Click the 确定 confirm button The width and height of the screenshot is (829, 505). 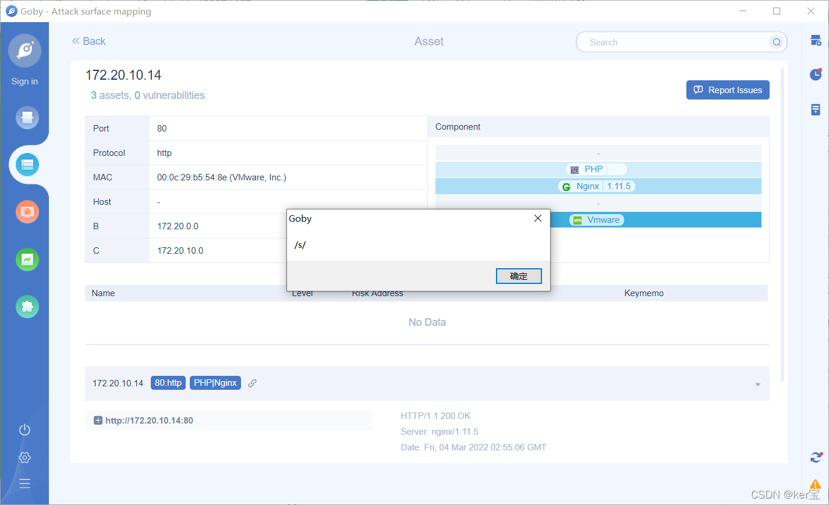coord(519,276)
